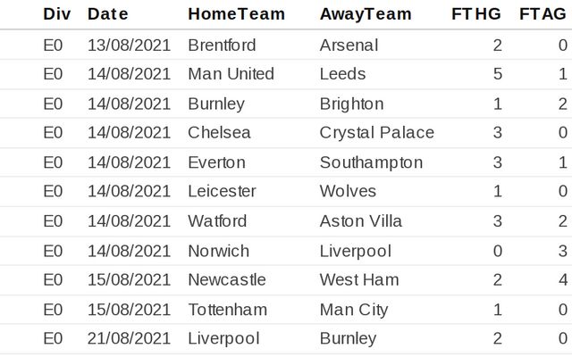Select the Wolves away team cell
Viewport: 572px width, 357px height.
[x=348, y=191]
